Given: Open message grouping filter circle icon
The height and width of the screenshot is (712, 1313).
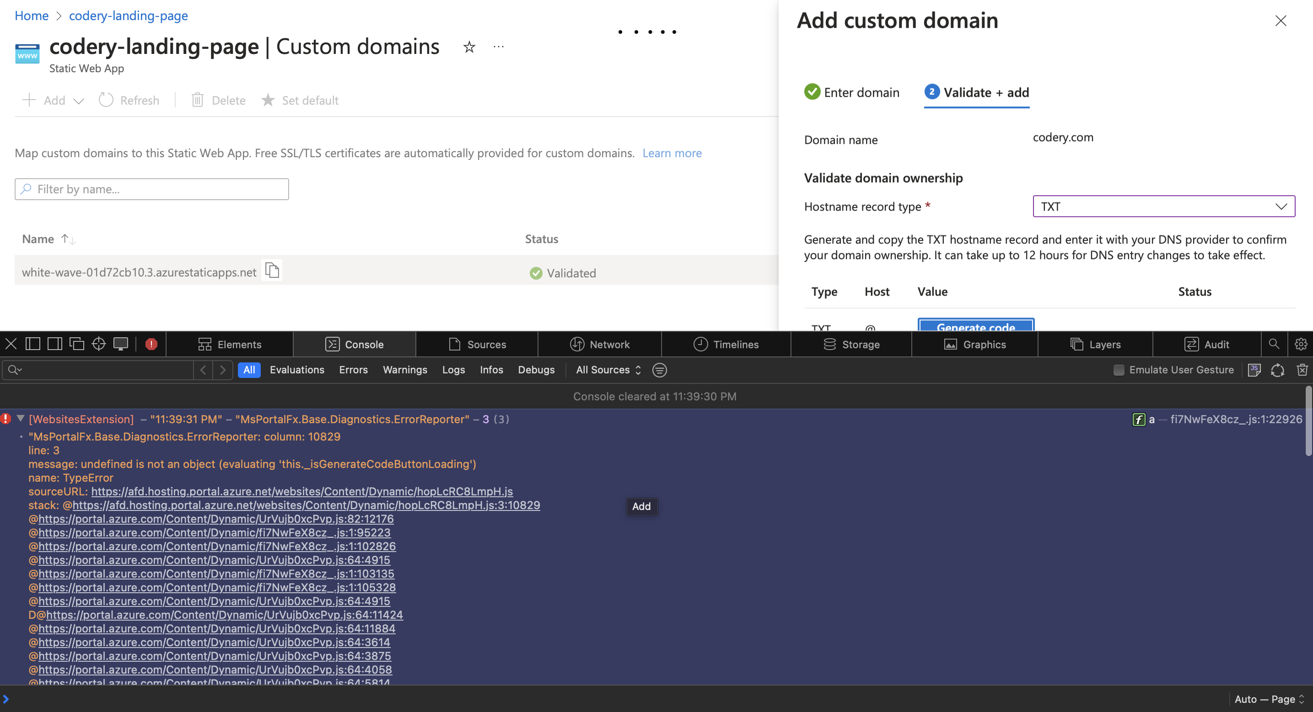Looking at the screenshot, I should point(659,370).
